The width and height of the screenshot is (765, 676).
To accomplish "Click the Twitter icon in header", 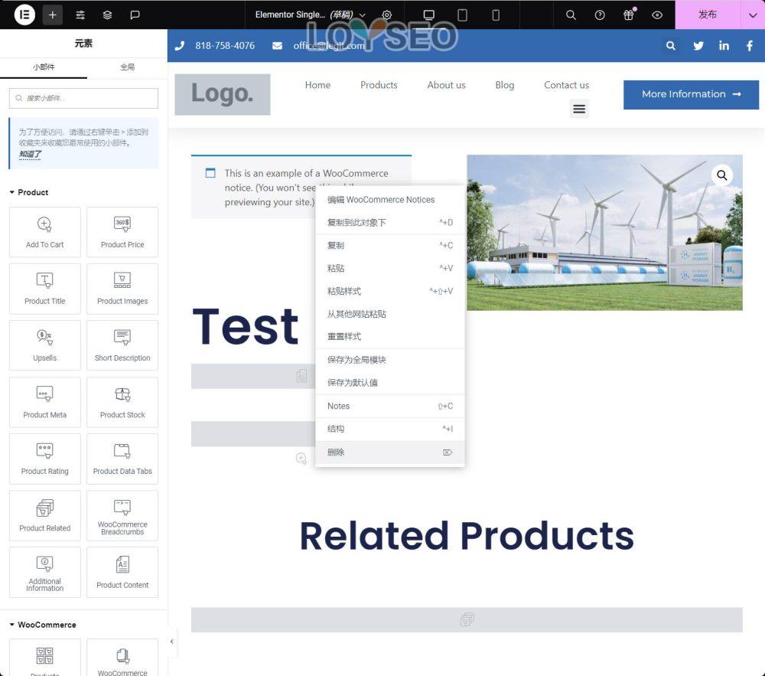I will [698, 45].
